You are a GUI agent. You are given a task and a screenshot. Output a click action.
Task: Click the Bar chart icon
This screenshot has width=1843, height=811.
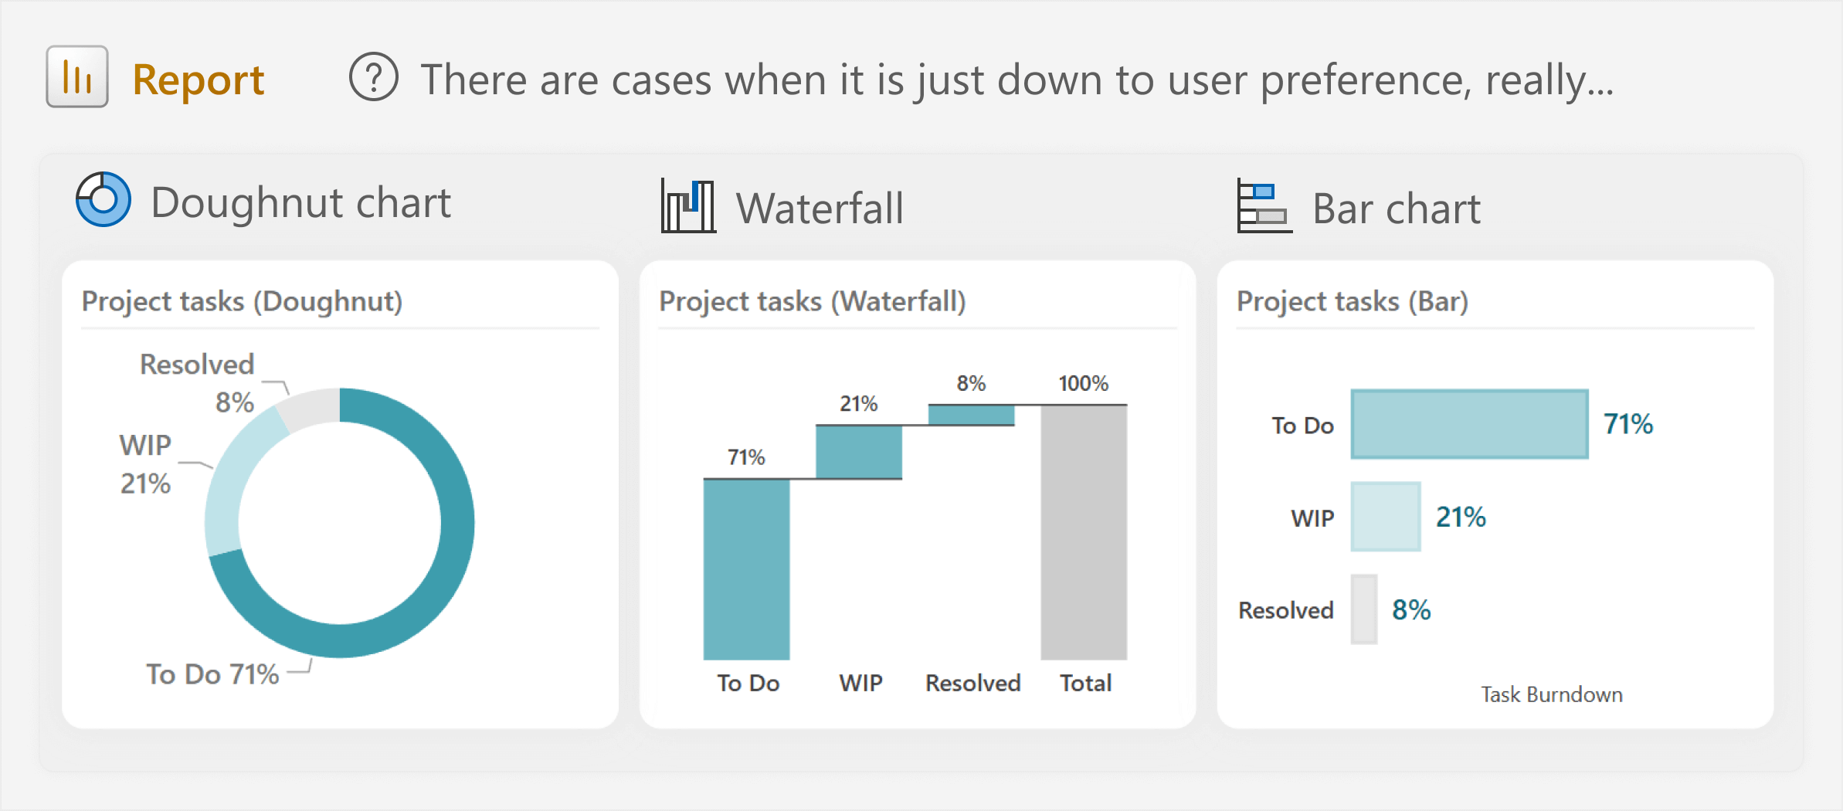1264,205
